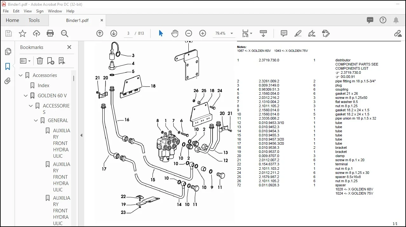406x227 pixels.
Task: Click the Bookmarks panel title
Action: point(31,47)
